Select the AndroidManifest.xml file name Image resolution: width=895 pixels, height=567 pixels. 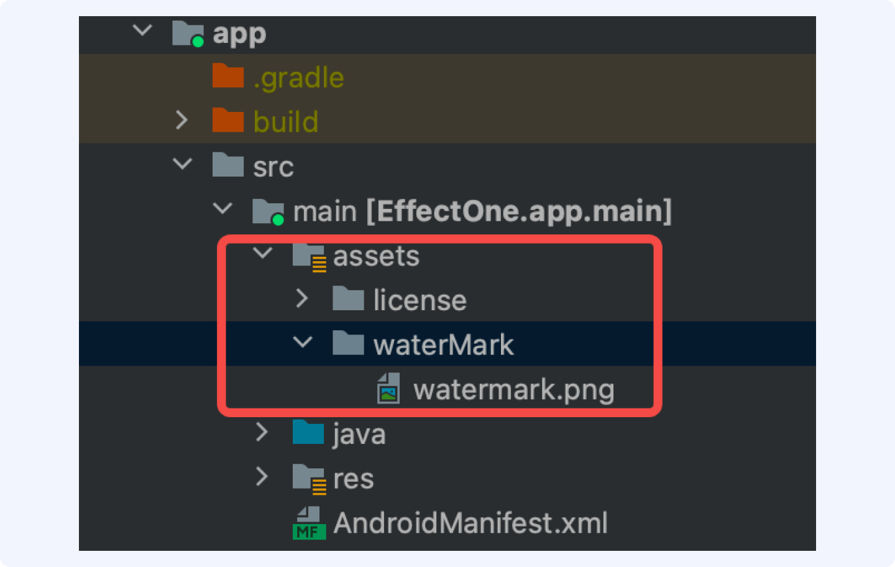tap(470, 523)
